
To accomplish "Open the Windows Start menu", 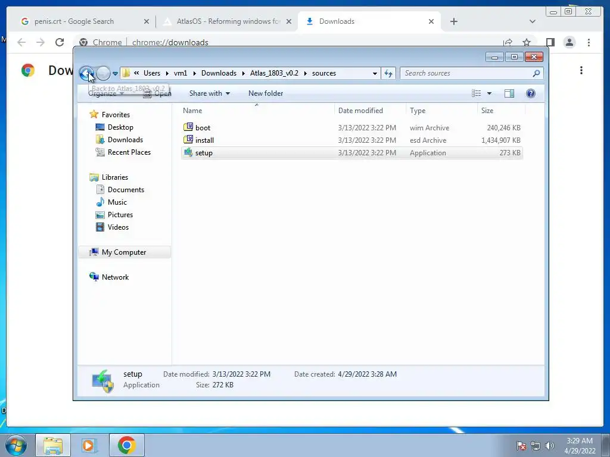I will pyautogui.click(x=15, y=445).
